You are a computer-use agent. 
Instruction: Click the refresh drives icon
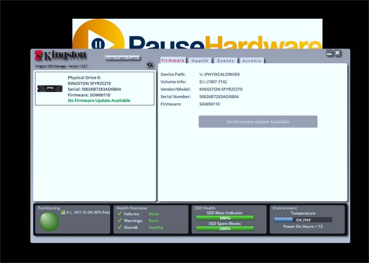[150, 65]
